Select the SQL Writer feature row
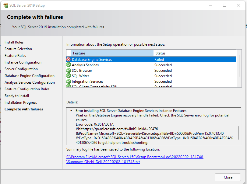 [151, 76]
